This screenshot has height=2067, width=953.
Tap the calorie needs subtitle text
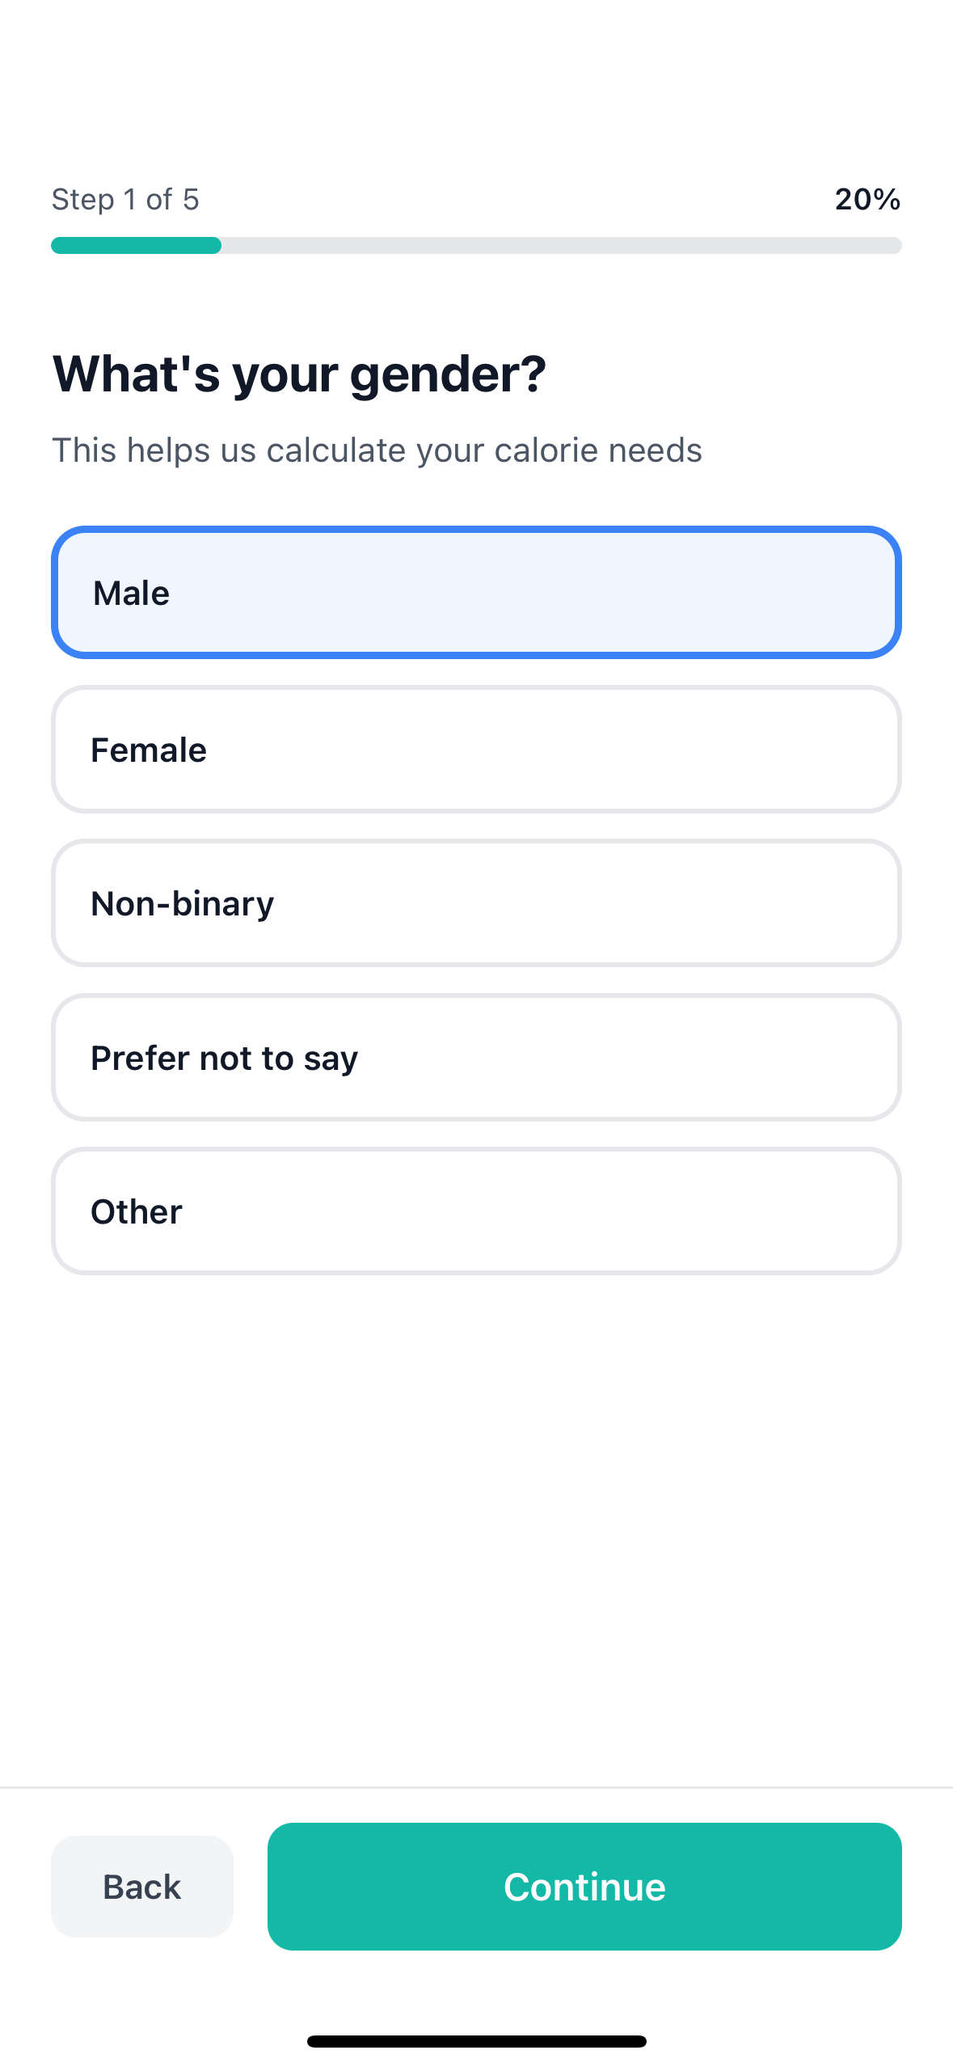377,450
